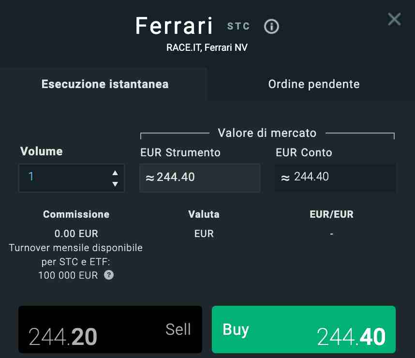Close the Ferrari order dialog

point(394,19)
